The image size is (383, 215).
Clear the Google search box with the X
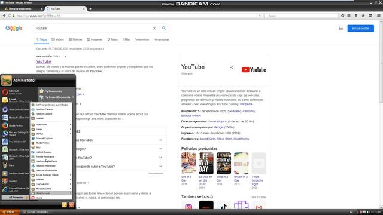click(154, 28)
